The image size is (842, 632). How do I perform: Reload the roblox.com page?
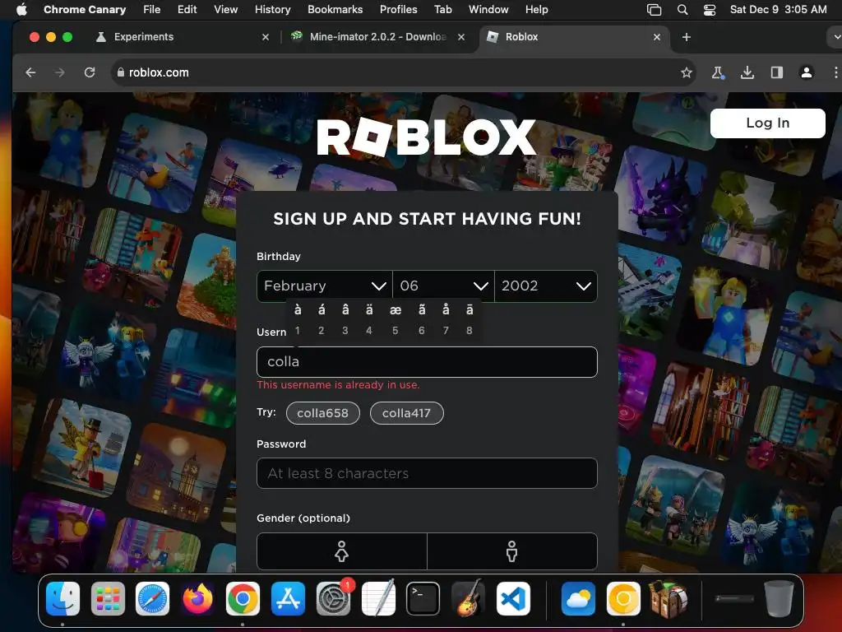[90, 72]
